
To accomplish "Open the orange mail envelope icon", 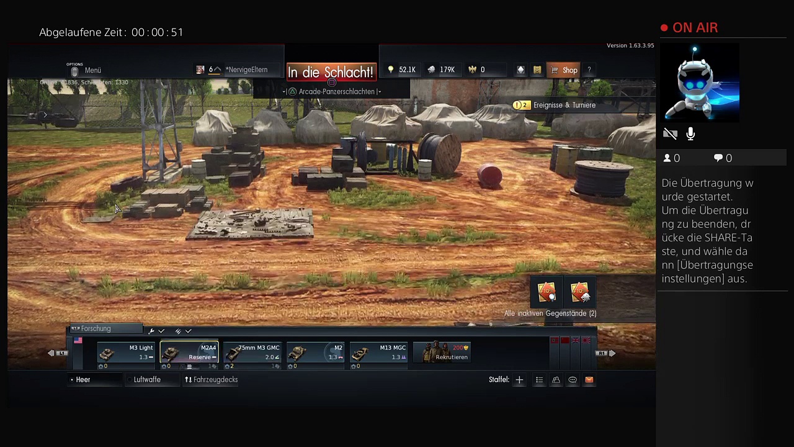I will coord(589,380).
